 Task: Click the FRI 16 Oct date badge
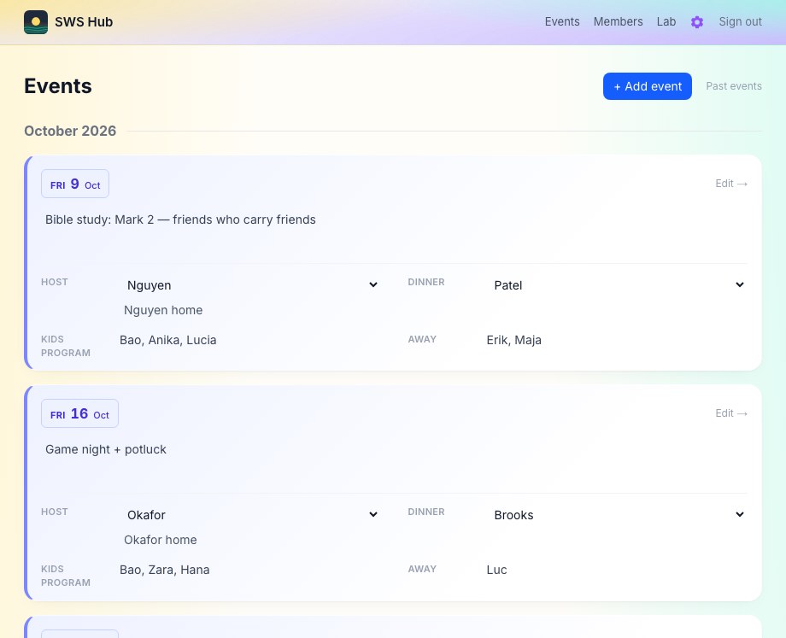pyautogui.click(x=79, y=413)
